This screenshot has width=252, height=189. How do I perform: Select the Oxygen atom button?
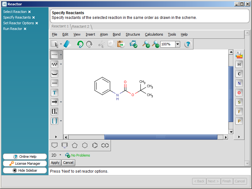tap(239, 93)
